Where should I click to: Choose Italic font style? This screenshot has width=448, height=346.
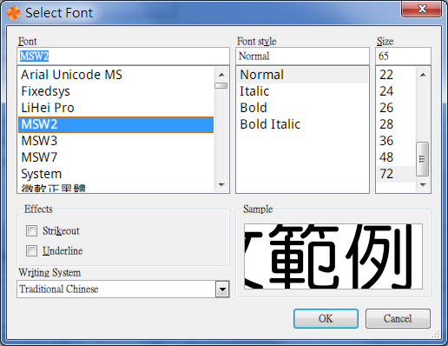[302, 91]
